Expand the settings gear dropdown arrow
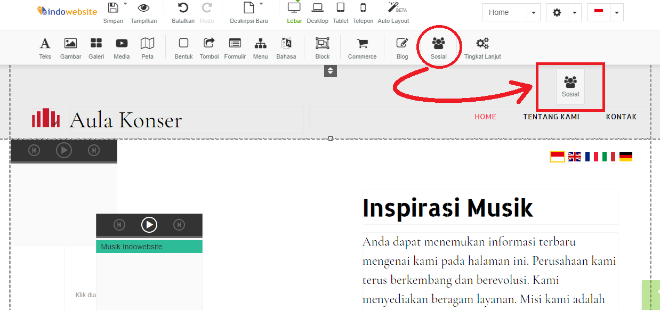 [x=574, y=12]
